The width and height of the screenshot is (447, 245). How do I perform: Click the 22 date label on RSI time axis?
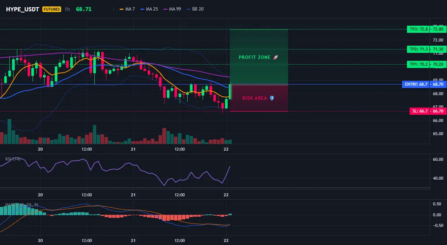pos(226,195)
